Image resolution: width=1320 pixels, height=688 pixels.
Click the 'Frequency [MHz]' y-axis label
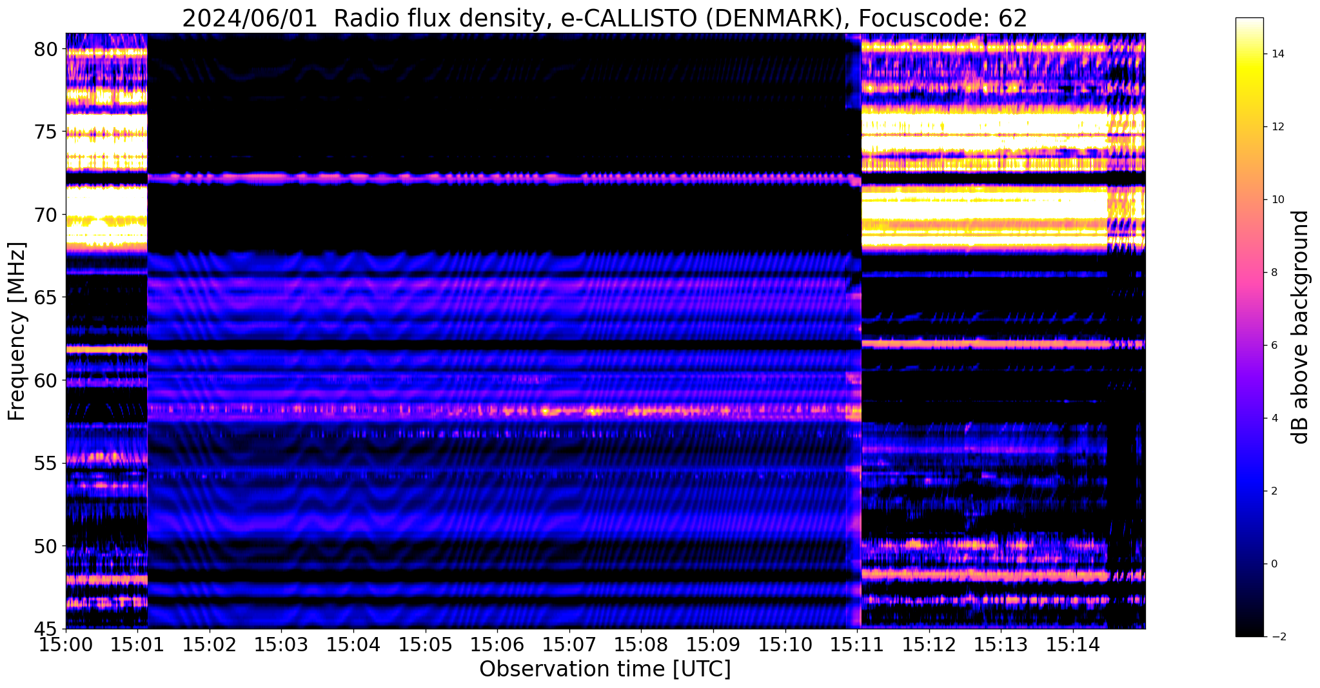(17, 331)
